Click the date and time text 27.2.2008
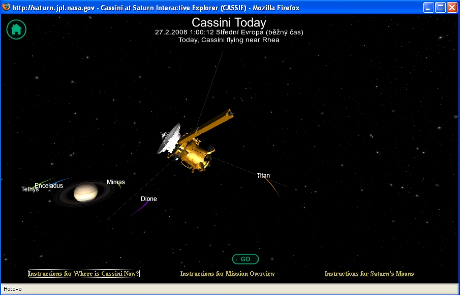 pyautogui.click(x=229, y=32)
